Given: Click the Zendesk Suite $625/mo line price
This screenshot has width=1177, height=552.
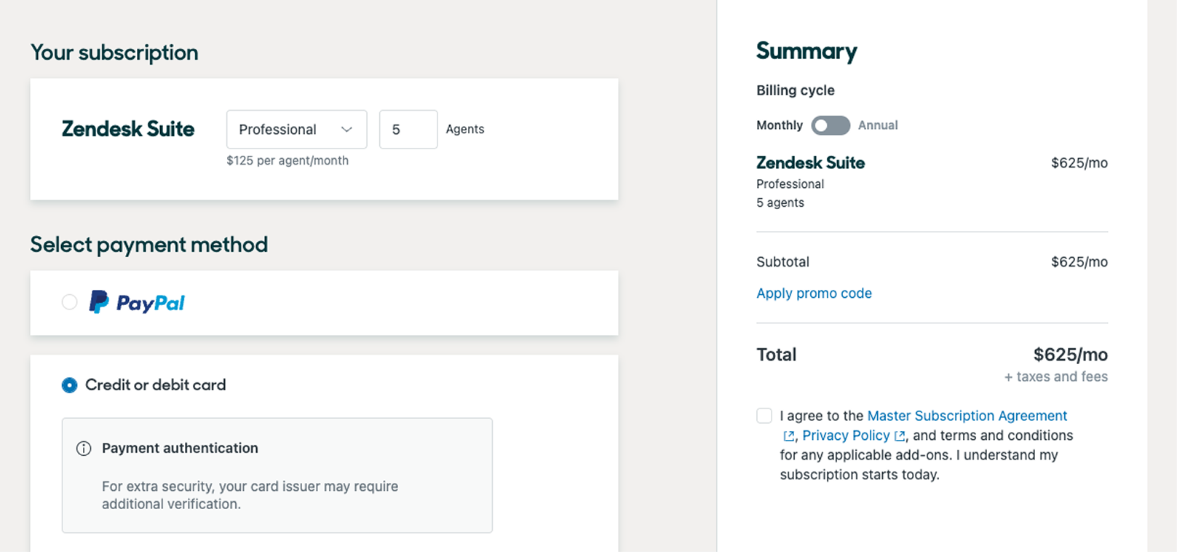Looking at the screenshot, I should click(x=1079, y=163).
